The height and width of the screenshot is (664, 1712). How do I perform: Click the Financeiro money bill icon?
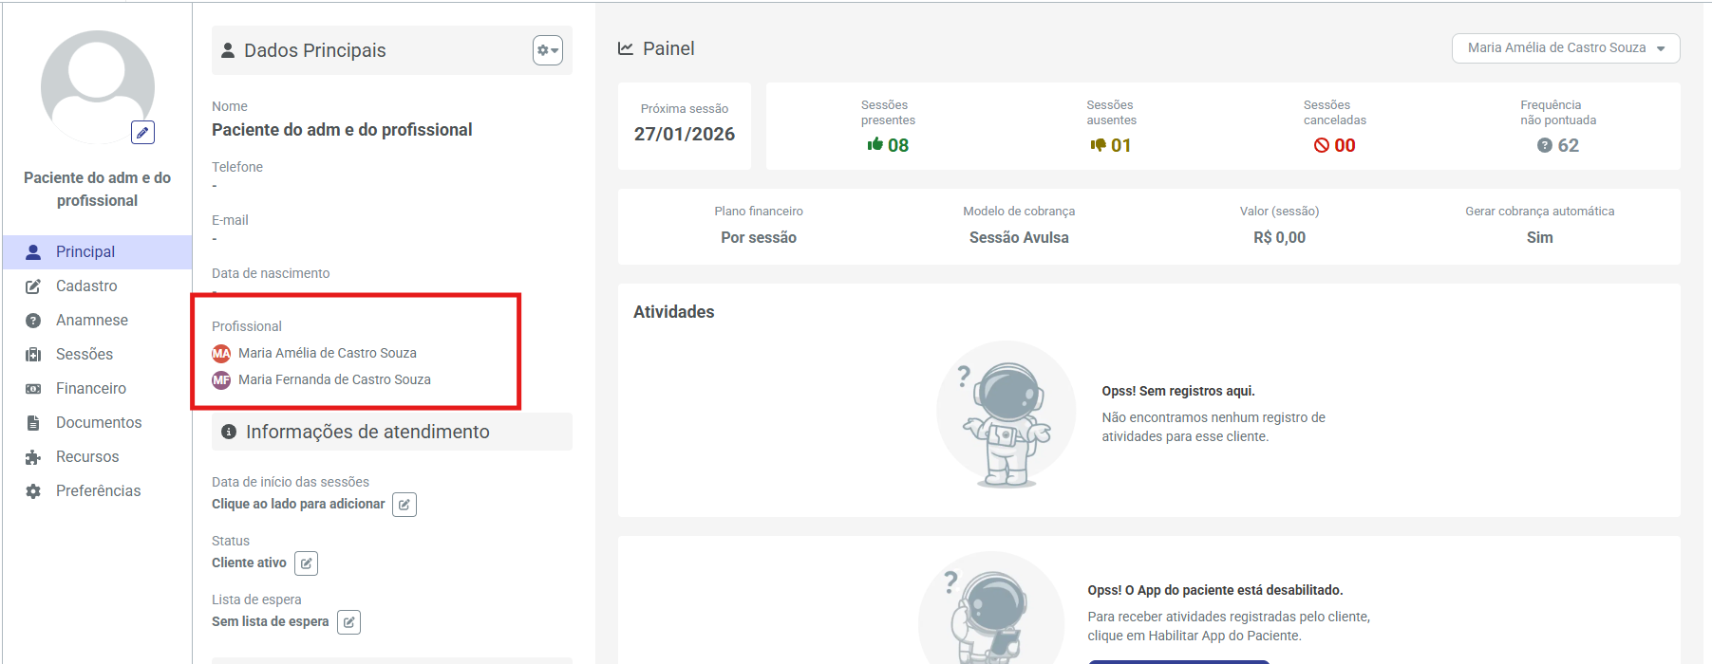pos(33,389)
